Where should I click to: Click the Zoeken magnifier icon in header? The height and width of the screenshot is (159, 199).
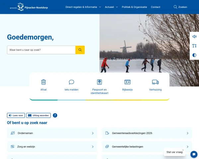(175, 7)
